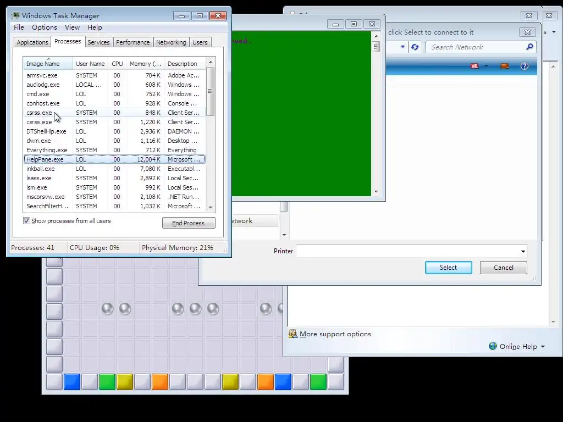Close the printer selection dialog
563x422 pixels.
tap(527, 32)
